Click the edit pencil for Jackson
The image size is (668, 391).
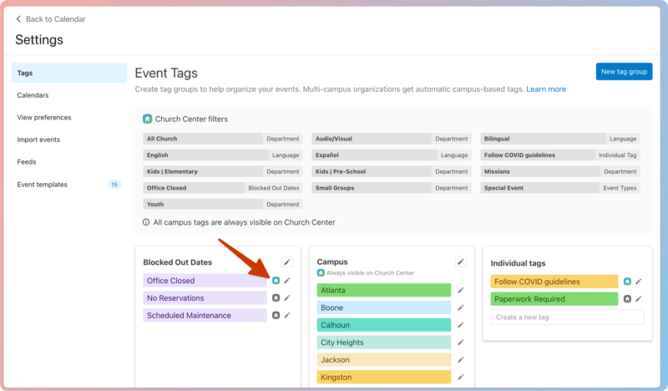460,360
